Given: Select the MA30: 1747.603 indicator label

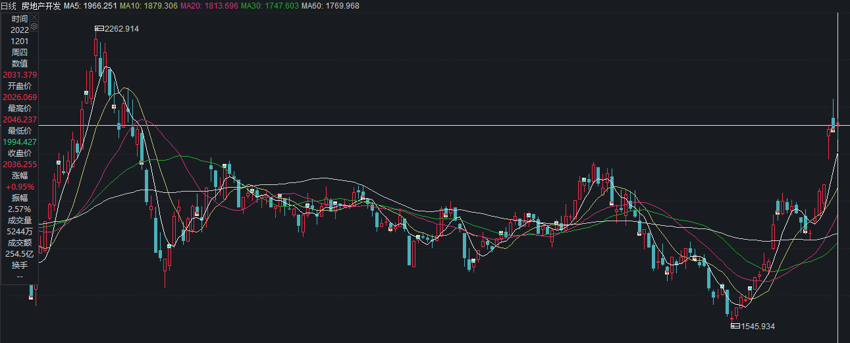Looking at the screenshot, I should pos(269,5).
